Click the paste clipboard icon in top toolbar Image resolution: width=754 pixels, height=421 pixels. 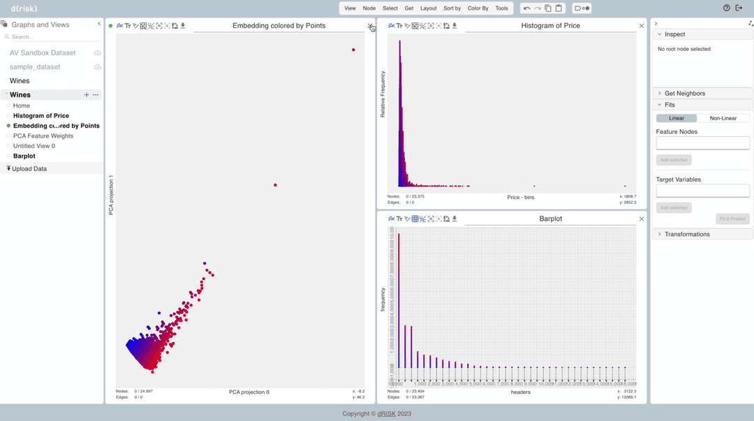coord(559,8)
